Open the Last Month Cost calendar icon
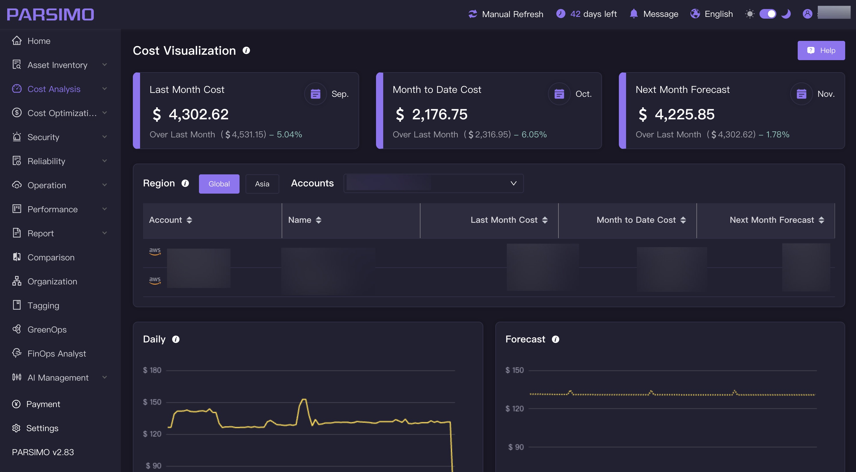 (x=315, y=94)
